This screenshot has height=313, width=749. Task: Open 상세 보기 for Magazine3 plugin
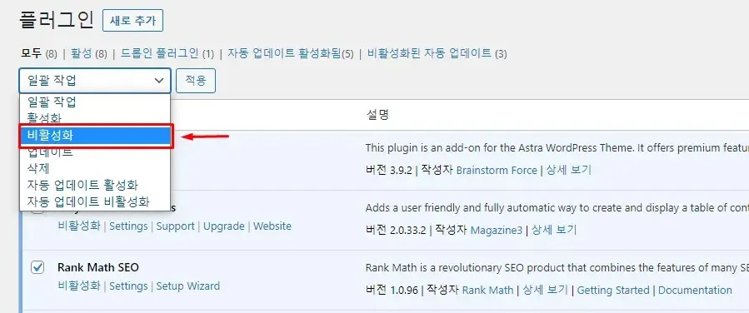[x=554, y=230]
